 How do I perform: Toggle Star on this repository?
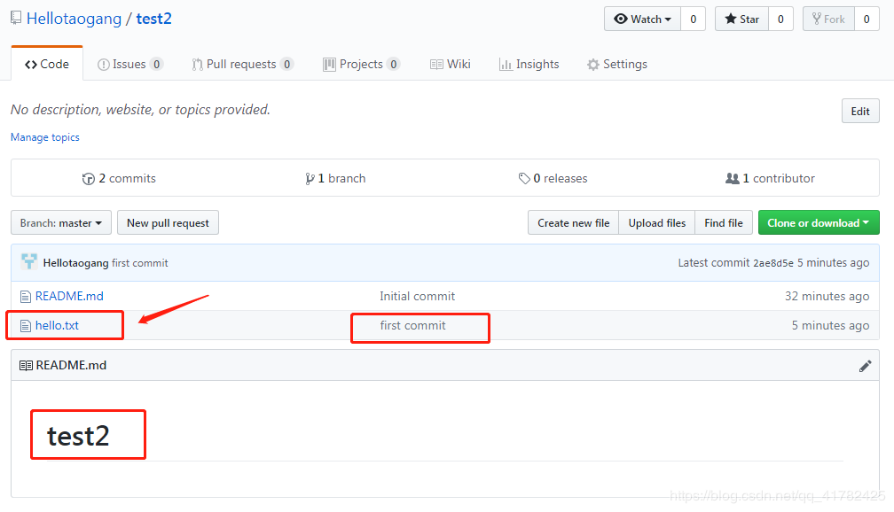(741, 19)
